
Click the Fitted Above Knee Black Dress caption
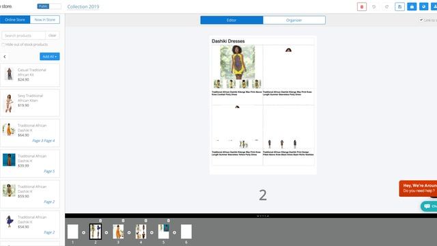tap(288, 153)
